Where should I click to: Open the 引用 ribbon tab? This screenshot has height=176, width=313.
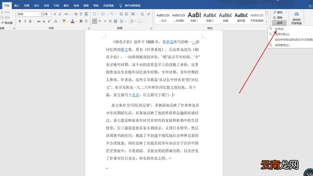coord(56,5)
